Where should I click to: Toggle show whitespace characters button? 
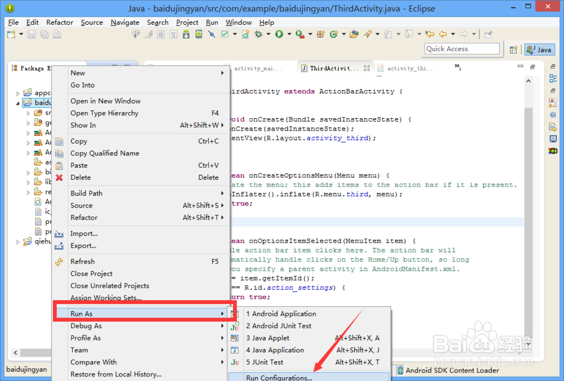[173, 34]
